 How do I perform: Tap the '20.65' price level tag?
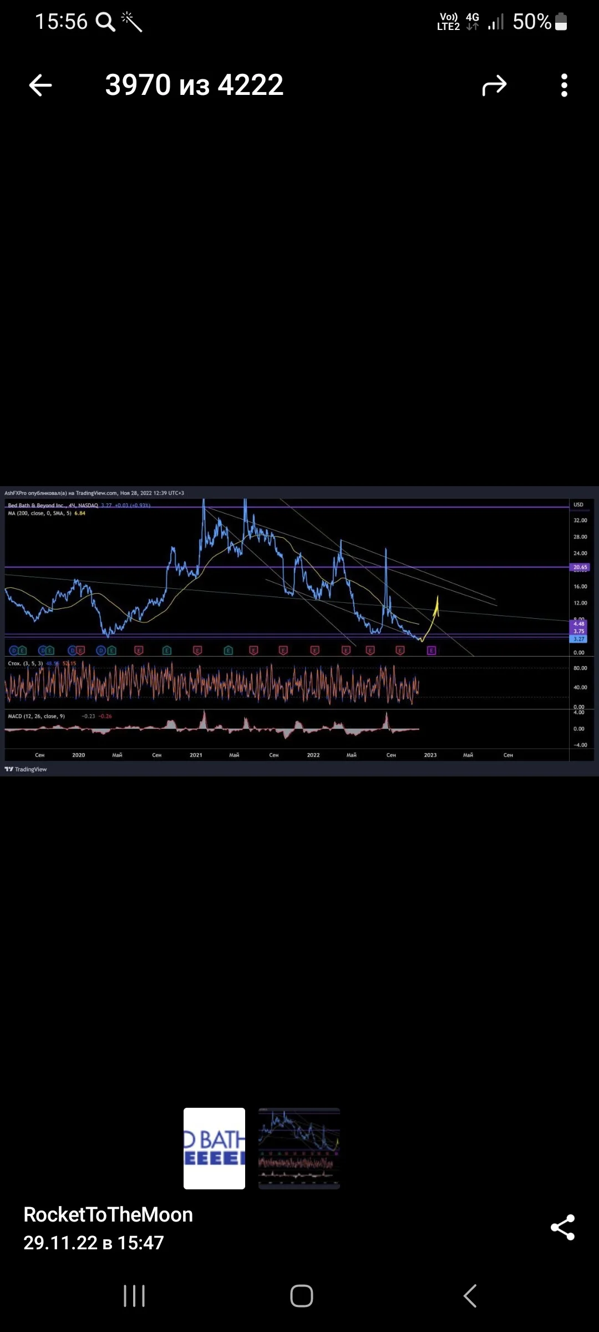[x=580, y=567]
